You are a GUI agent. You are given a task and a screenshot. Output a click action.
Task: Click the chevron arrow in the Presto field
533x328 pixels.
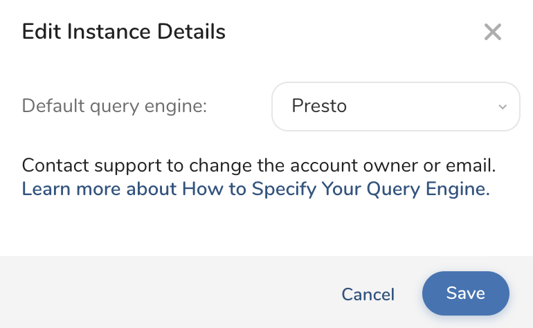point(503,107)
